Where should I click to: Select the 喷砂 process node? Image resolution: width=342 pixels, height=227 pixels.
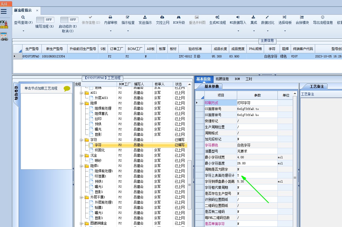click(x=98, y=161)
